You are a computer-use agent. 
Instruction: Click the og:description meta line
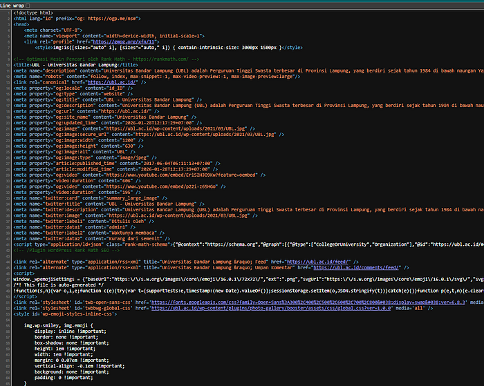(x=248, y=106)
